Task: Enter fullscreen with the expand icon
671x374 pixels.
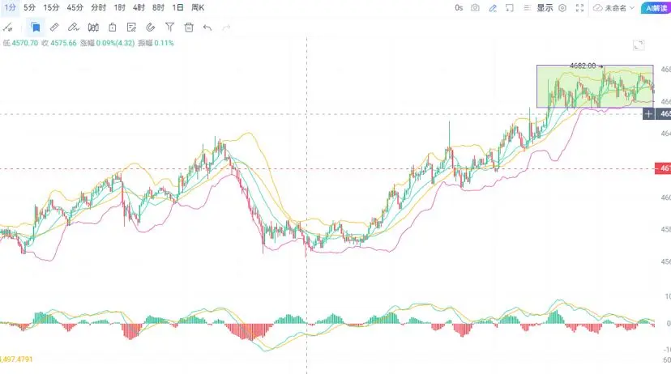Action: pyautogui.click(x=580, y=8)
